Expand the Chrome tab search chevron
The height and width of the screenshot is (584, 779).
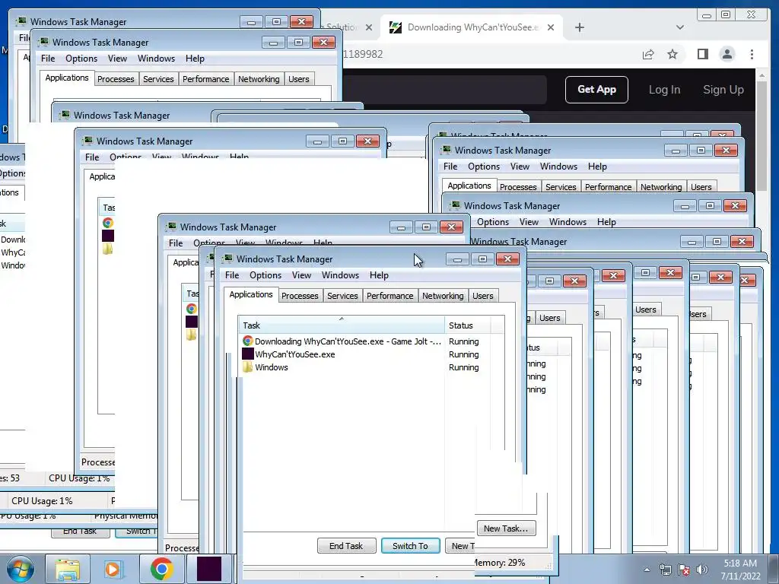[x=680, y=27]
